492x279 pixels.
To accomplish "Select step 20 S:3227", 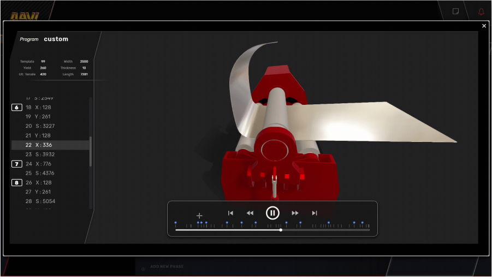I will coord(50,126).
